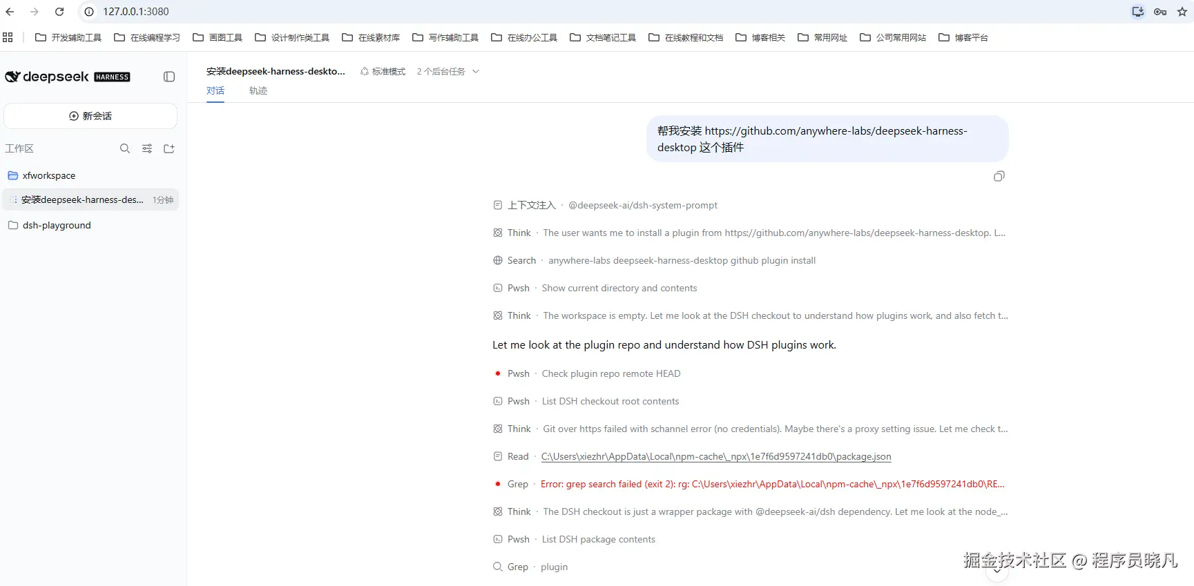Expand 2 个后台任务 dropdown

(x=447, y=72)
